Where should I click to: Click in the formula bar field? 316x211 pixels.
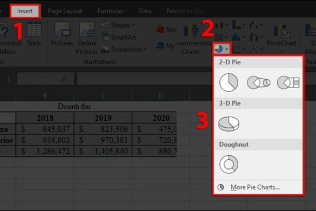140,79
